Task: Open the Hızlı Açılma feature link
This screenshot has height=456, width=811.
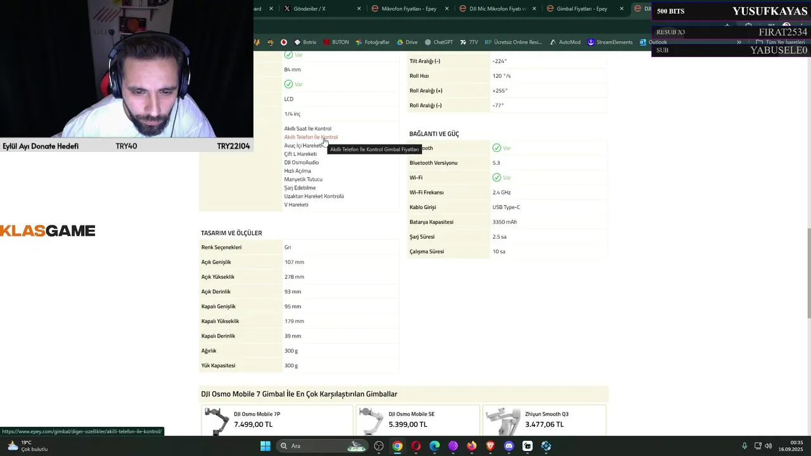Action: tap(297, 171)
